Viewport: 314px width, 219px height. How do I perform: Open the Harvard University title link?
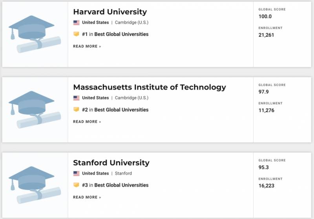(x=110, y=12)
